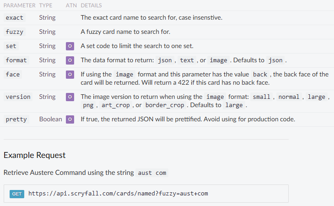Click the optional icon in the version row
334x206 pixels.
point(70,97)
